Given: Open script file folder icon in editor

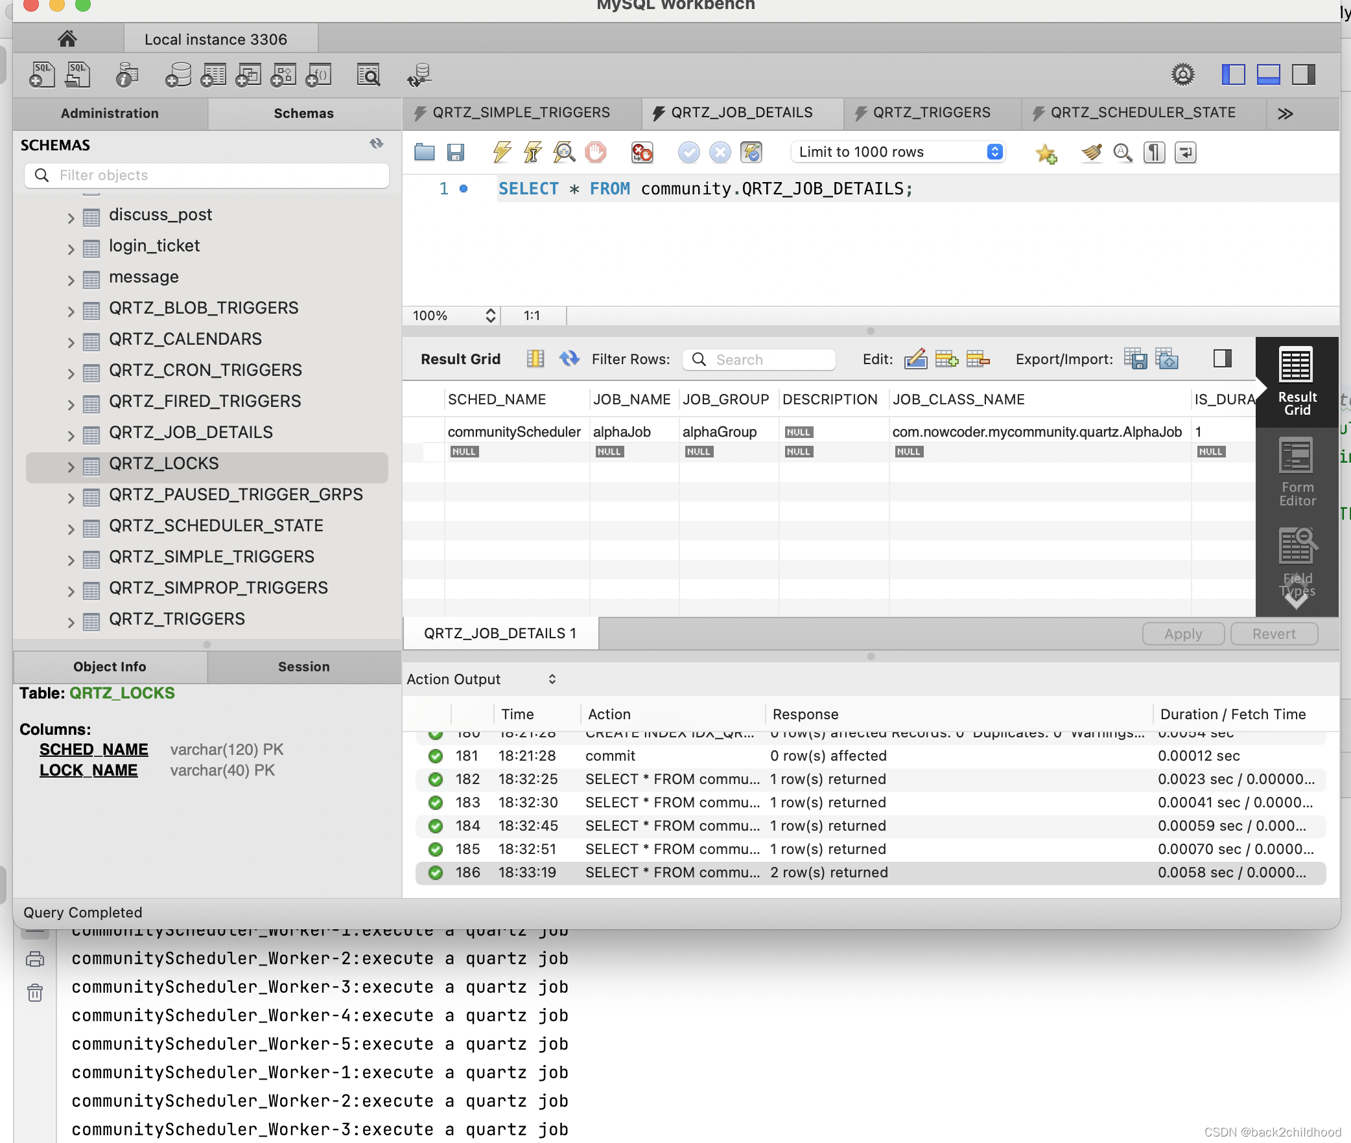Looking at the screenshot, I should (425, 152).
